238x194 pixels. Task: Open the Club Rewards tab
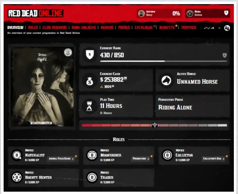[54, 27]
